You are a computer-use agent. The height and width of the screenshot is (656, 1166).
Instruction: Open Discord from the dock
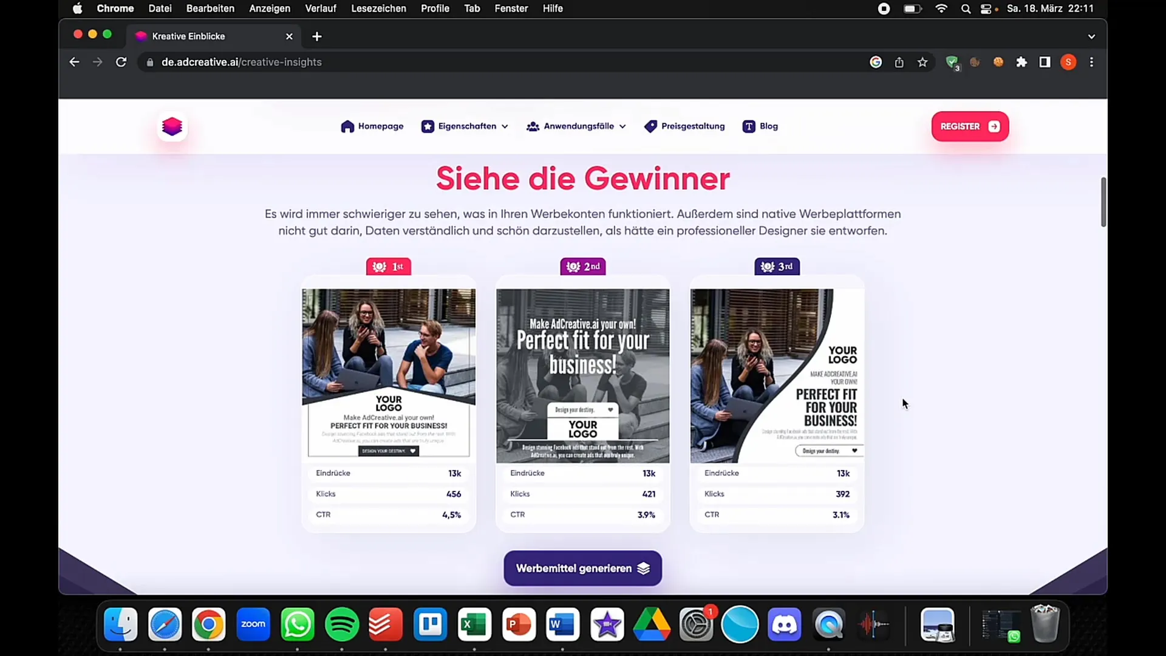(x=784, y=624)
